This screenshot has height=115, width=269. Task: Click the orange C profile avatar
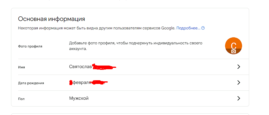[234, 46]
